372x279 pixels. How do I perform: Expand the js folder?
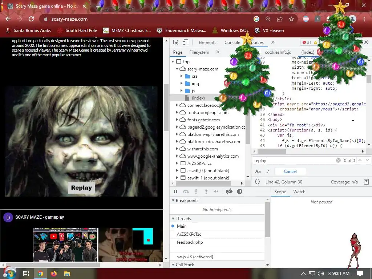[181, 90]
